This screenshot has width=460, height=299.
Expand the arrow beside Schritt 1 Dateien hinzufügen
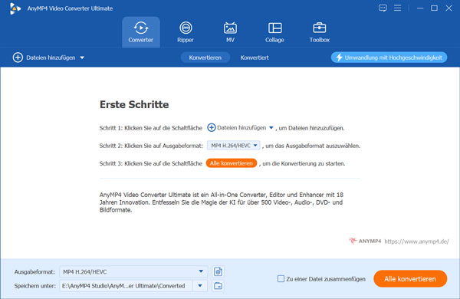pos(271,127)
